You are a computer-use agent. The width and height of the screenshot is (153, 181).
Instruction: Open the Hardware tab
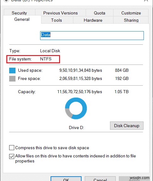(93, 20)
